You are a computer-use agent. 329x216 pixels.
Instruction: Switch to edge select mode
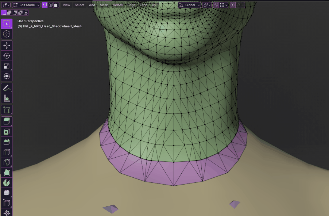(x=51, y=5)
